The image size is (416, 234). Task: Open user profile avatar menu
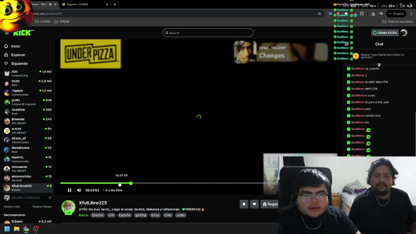[x=404, y=33]
